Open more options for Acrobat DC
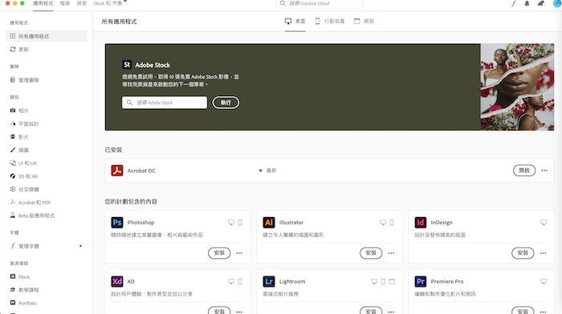The width and height of the screenshot is (562, 314). tap(544, 171)
